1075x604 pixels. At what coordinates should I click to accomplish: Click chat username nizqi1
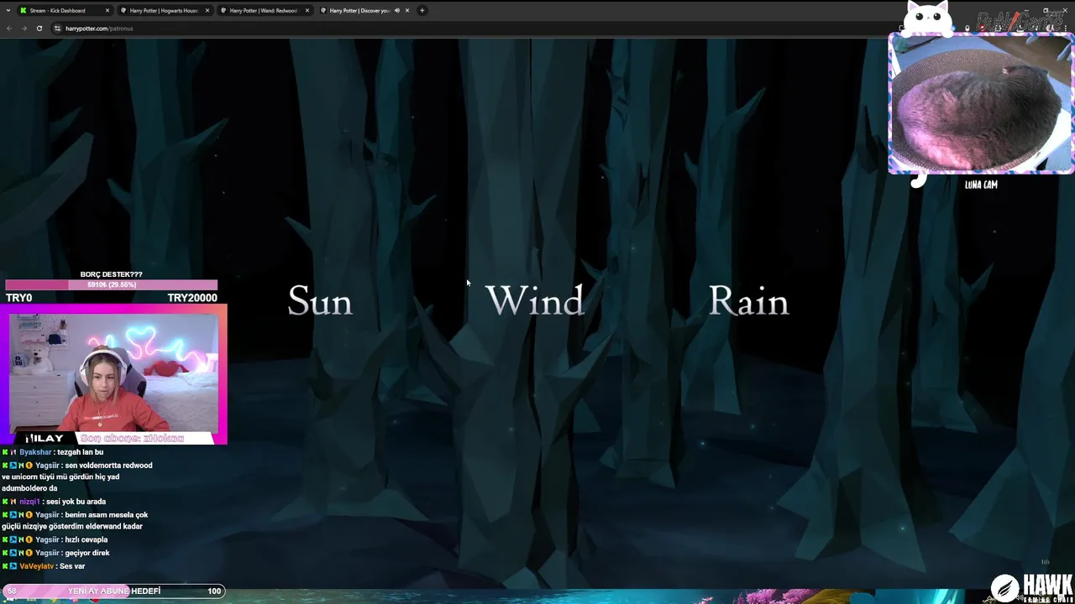point(29,502)
